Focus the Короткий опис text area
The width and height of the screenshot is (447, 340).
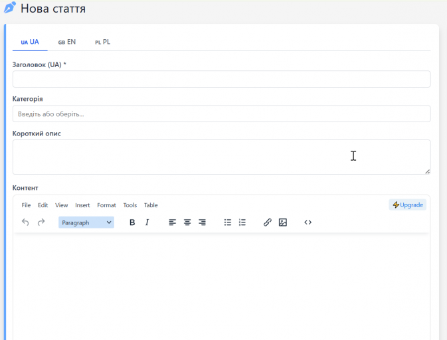pyautogui.click(x=221, y=157)
